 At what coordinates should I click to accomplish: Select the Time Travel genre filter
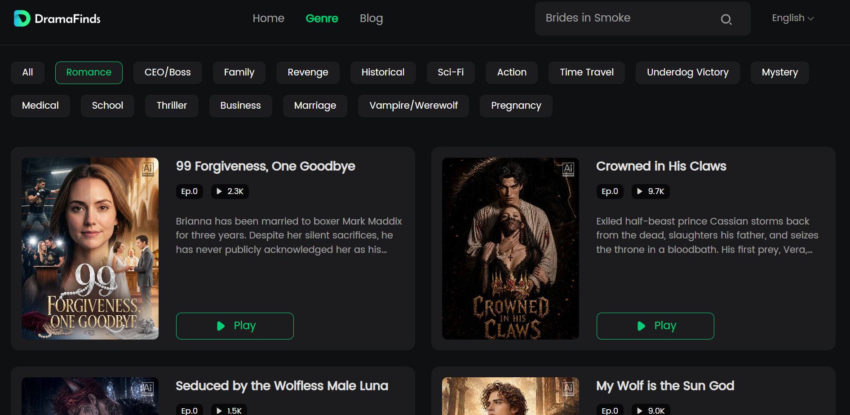coord(587,73)
